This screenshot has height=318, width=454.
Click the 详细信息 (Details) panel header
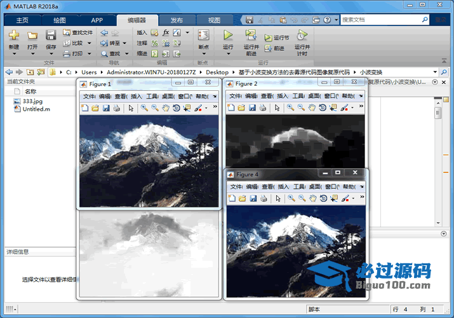point(40,252)
